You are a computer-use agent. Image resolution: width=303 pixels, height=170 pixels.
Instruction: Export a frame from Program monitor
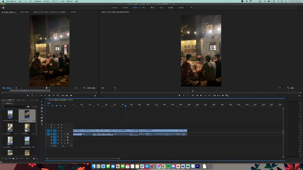click(x=223, y=96)
